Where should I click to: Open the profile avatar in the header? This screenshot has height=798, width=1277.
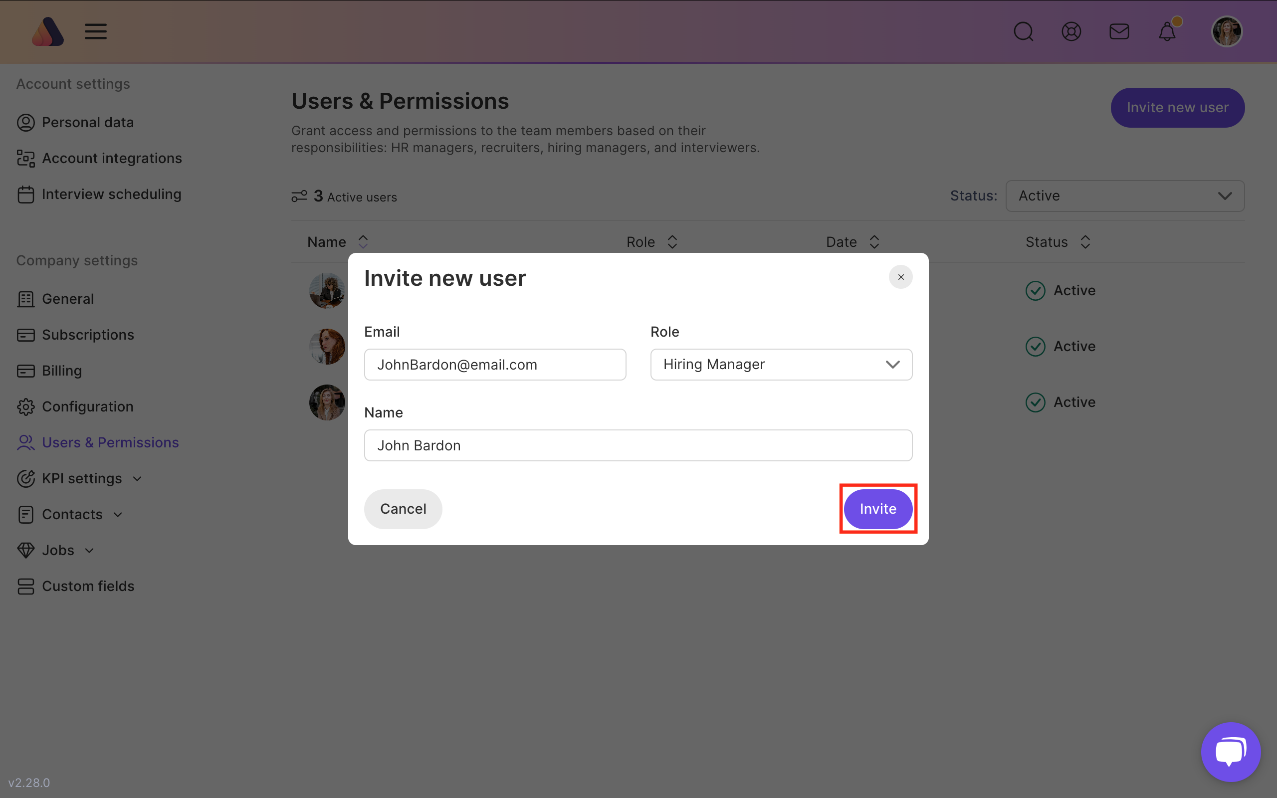1227,31
